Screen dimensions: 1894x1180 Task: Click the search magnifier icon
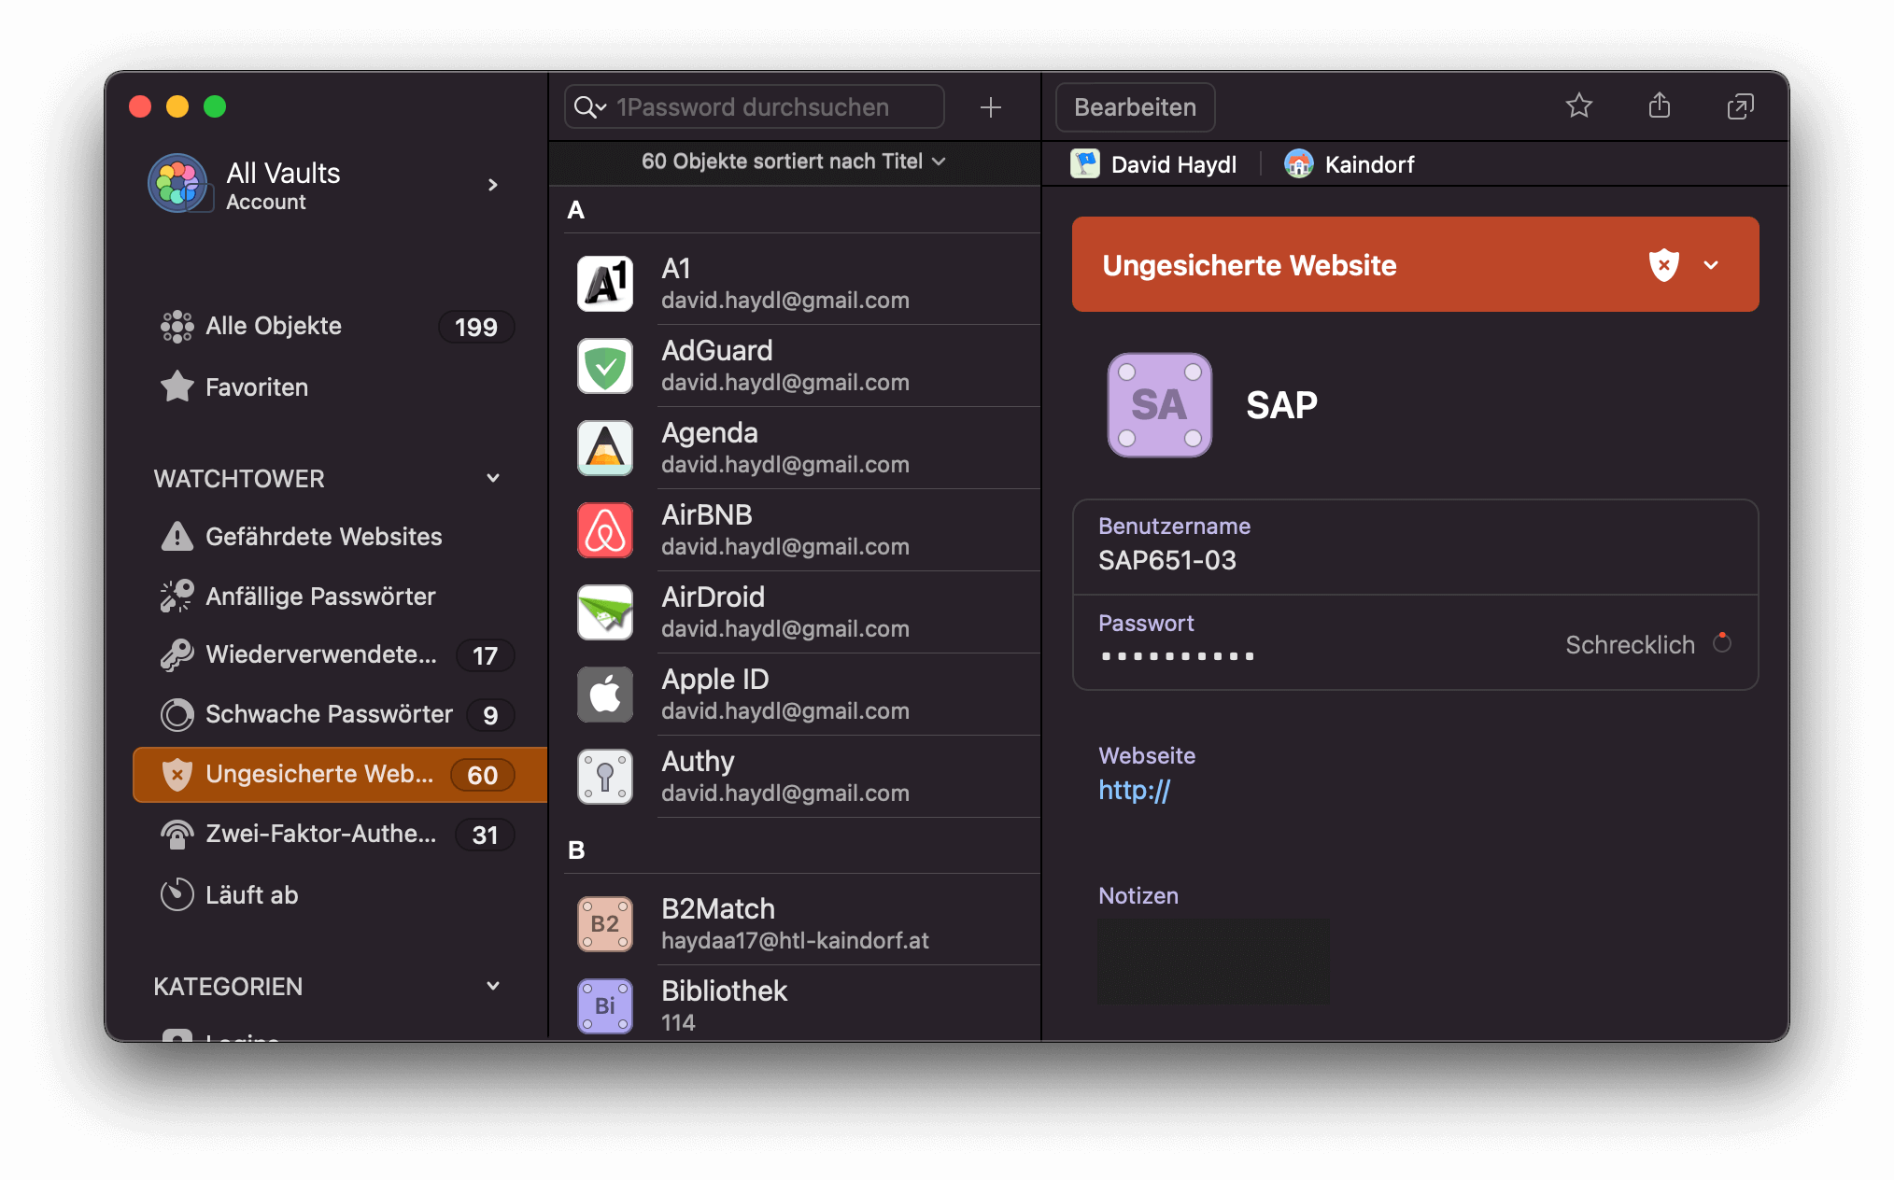tap(585, 107)
